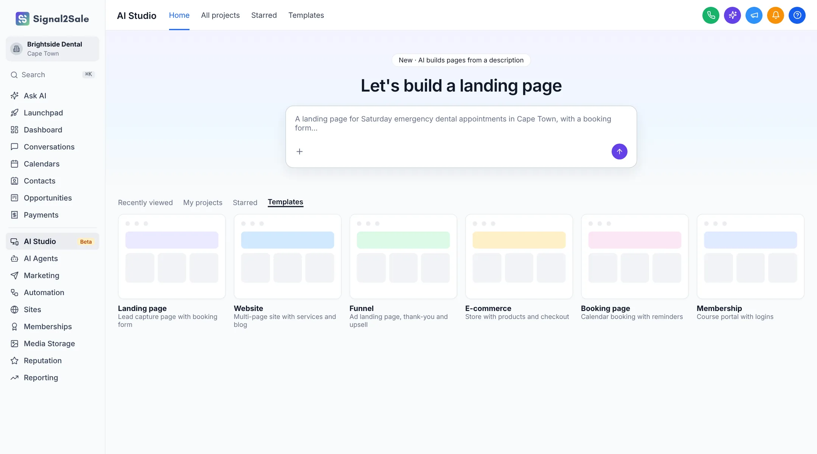Go to Launchpad in sidebar
The image size is (817, 454).
[53, 113]
